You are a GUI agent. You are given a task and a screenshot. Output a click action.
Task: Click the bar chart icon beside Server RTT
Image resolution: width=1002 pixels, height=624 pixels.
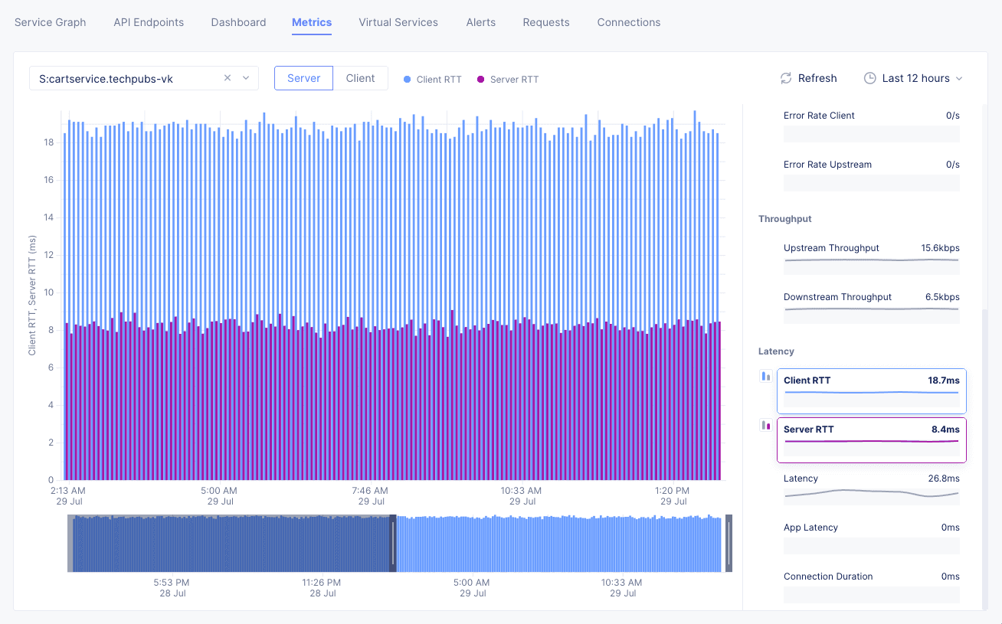(x=765, y=425)
